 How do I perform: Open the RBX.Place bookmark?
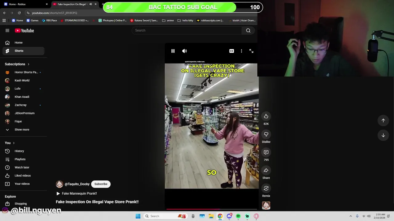(49, 21)
